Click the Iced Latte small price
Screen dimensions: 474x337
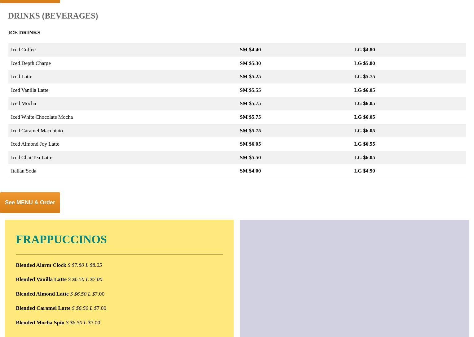(250, 77)
